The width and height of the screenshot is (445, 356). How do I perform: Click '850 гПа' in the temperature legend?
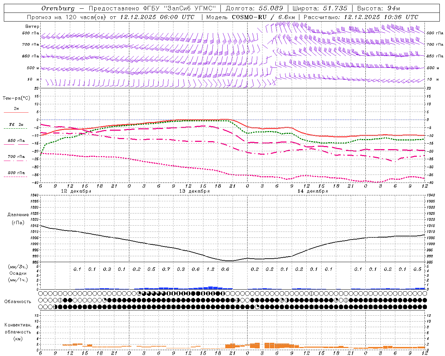(16, 141)
